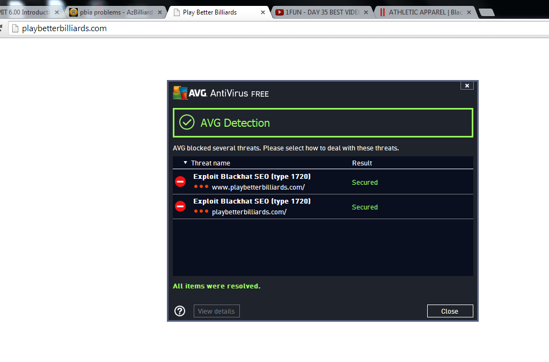
Task: Click three orange dots beside www.playbetterbilliards.com/
Action: [201, 187]
